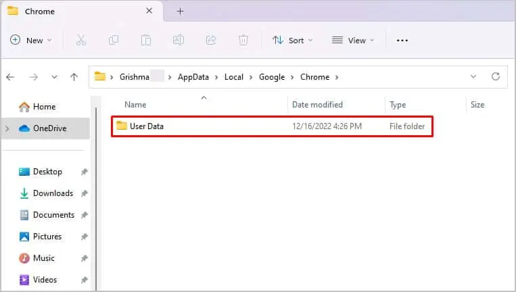This screenshot has width=516, height=292.
Task: Open the New dropdown menu
Action: pos(31,40)
